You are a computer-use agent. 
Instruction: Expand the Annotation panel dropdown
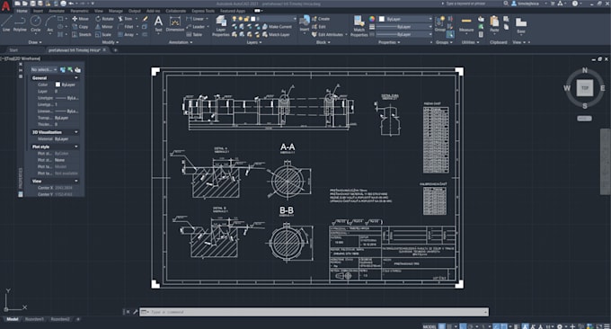pos(181,42)
